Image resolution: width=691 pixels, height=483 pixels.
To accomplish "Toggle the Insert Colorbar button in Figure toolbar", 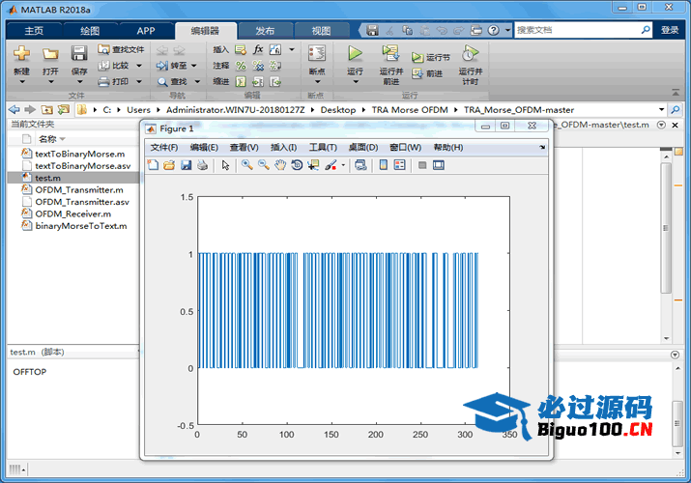I will pos(384,165).
